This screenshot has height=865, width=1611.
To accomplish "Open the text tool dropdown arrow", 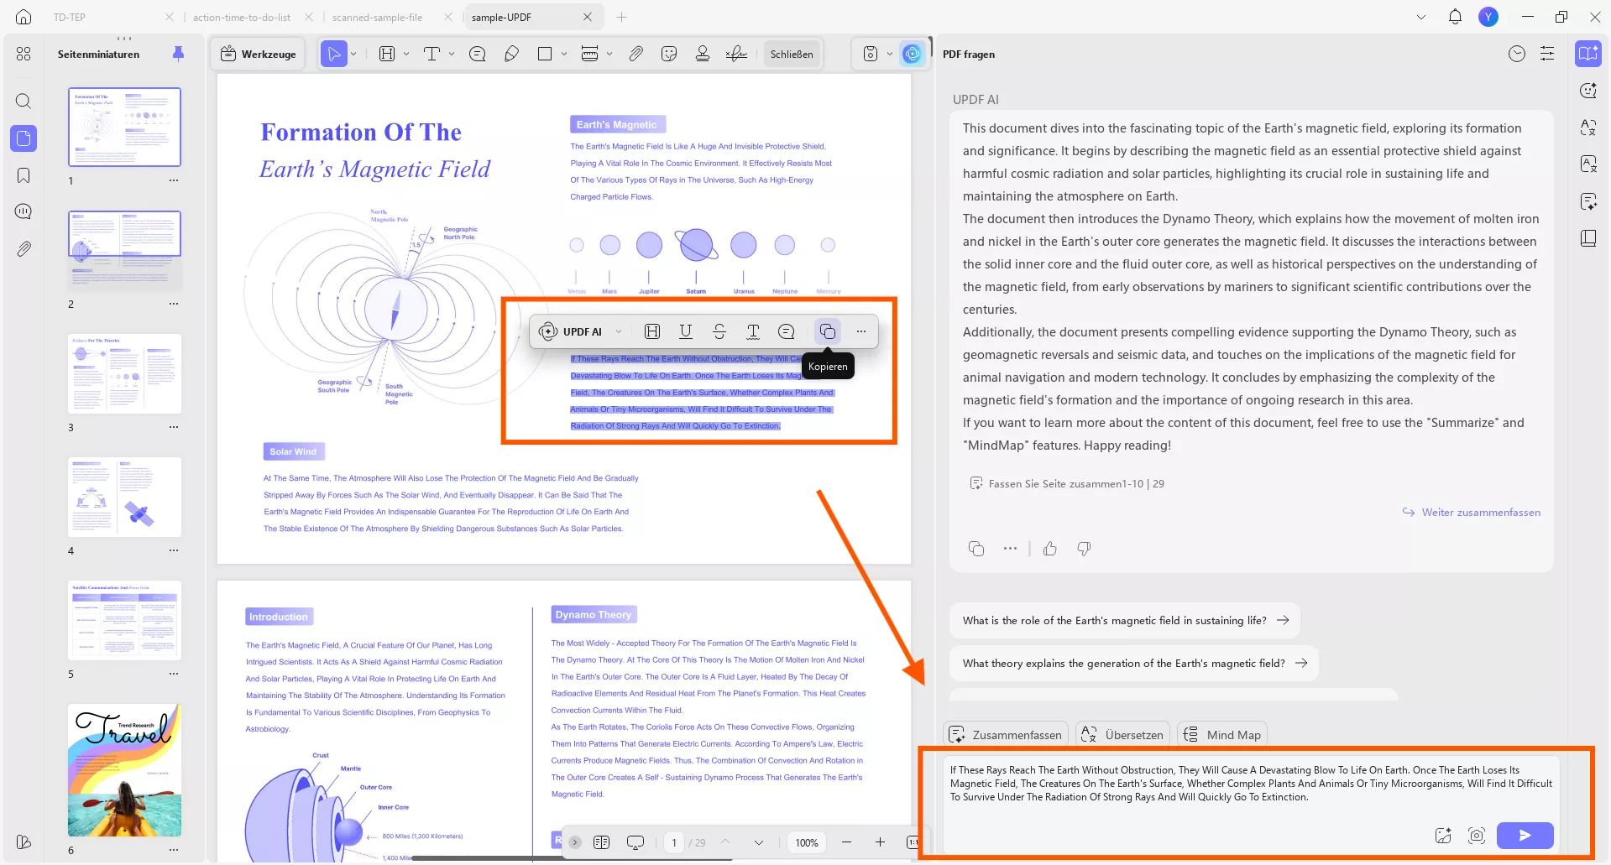I will (452, 54).
